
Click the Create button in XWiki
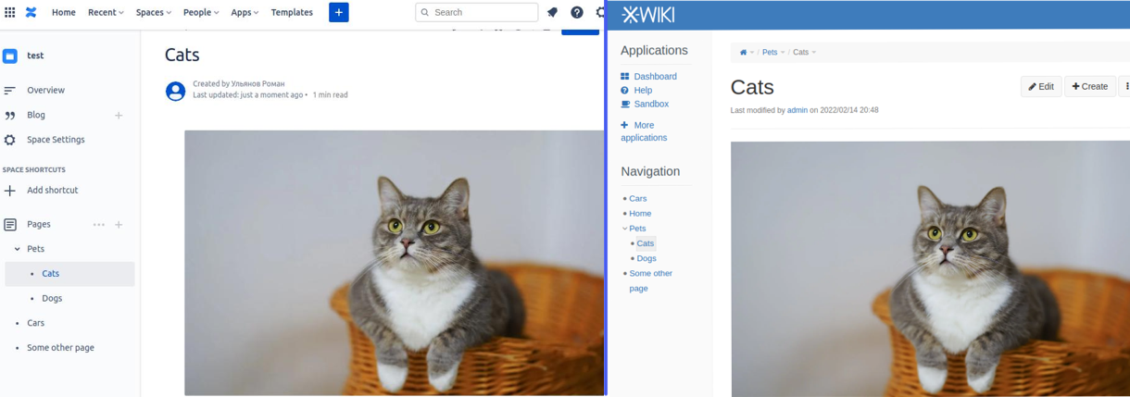click(x=1090, y=86)
